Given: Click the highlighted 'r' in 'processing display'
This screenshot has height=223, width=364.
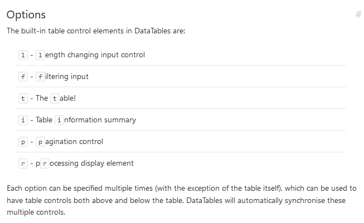Looking at the screenshot, I should click(45, 163).
